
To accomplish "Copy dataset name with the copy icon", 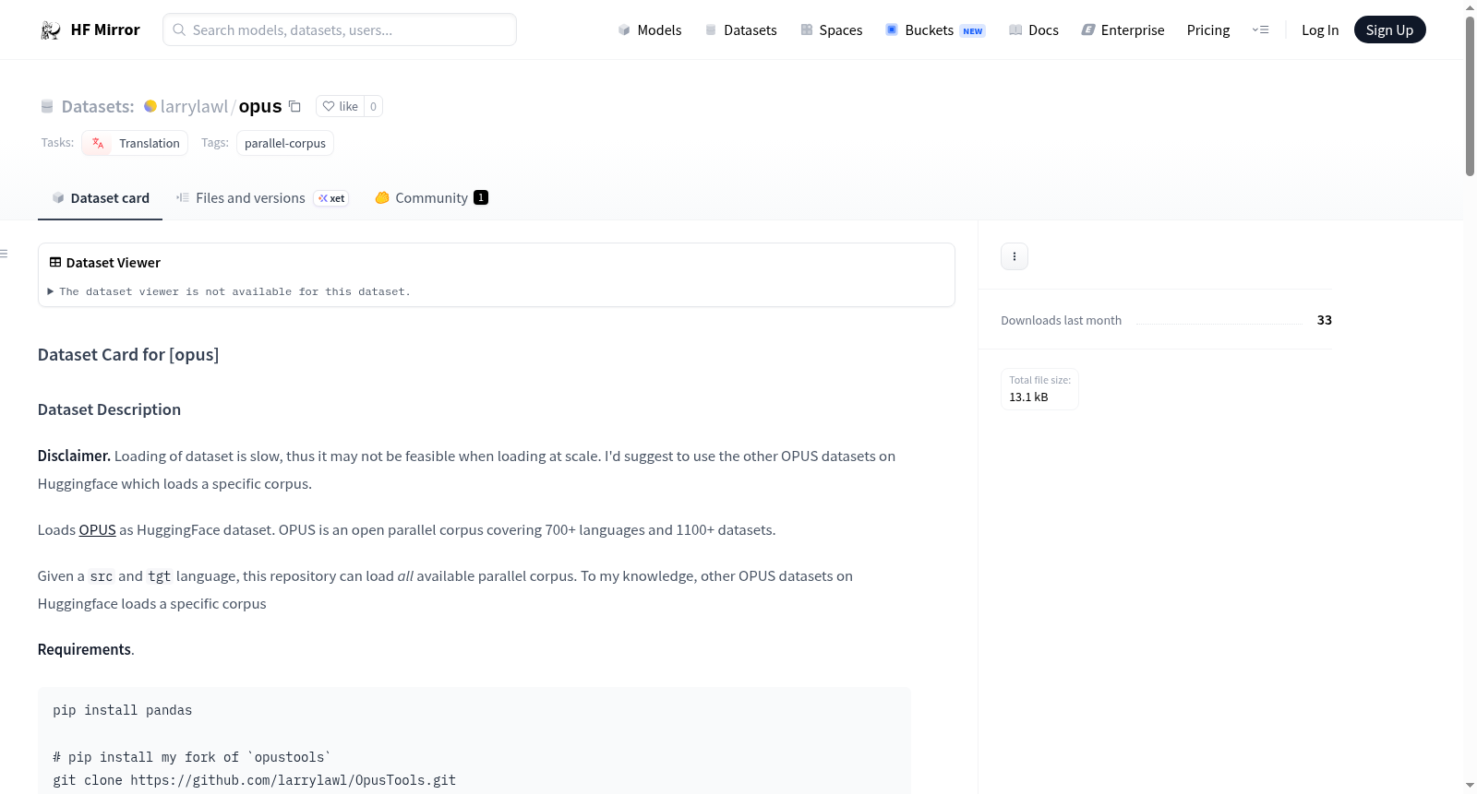I will (x=294, y=106).
